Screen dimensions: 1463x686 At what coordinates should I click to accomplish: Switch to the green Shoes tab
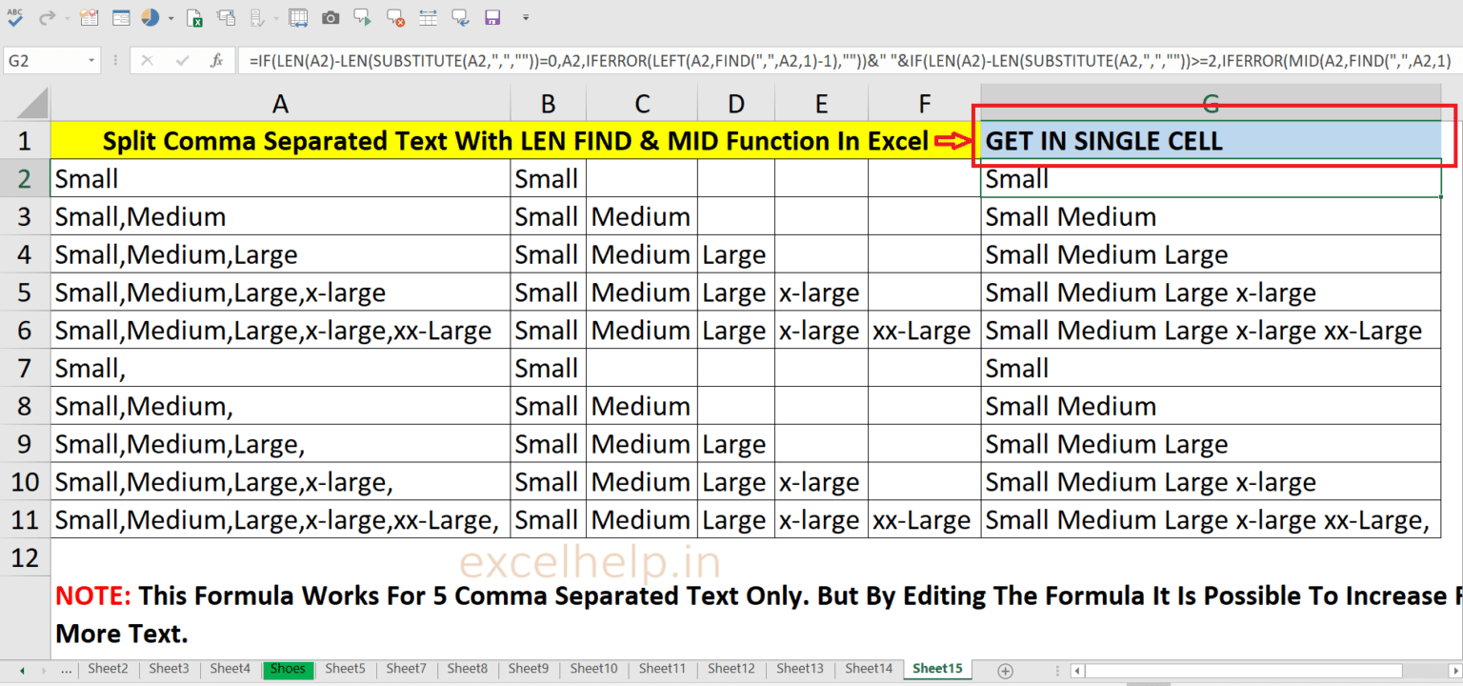(x=288, y=669)
